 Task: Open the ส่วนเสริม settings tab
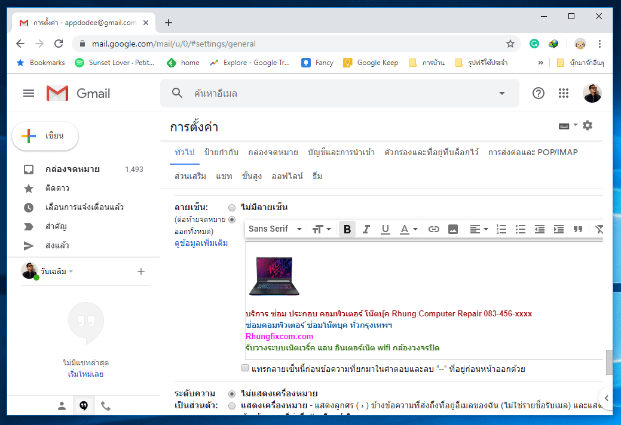[190, 176]
